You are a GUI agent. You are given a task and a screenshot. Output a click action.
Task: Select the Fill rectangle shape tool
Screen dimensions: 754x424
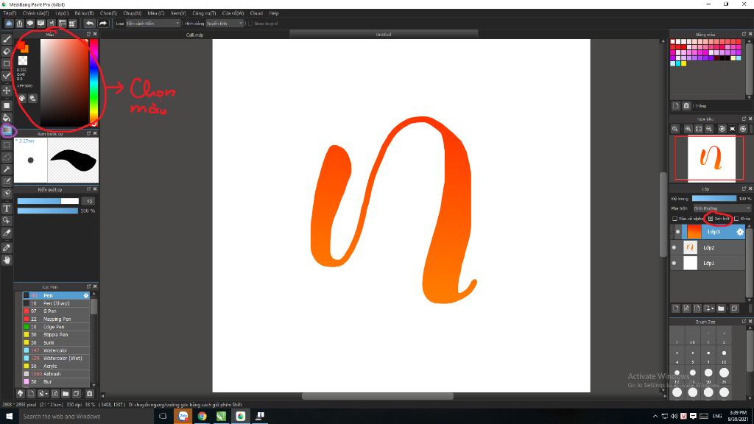[x=7, y=105]
